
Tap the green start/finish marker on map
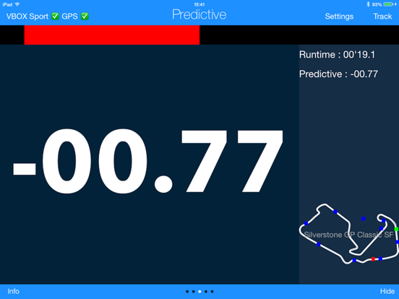coord(396,230)
